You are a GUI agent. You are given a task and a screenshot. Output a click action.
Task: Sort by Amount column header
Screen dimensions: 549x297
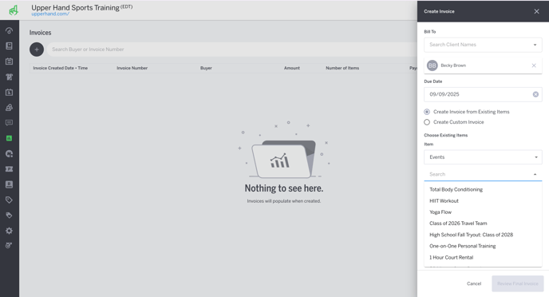point(292,69)
